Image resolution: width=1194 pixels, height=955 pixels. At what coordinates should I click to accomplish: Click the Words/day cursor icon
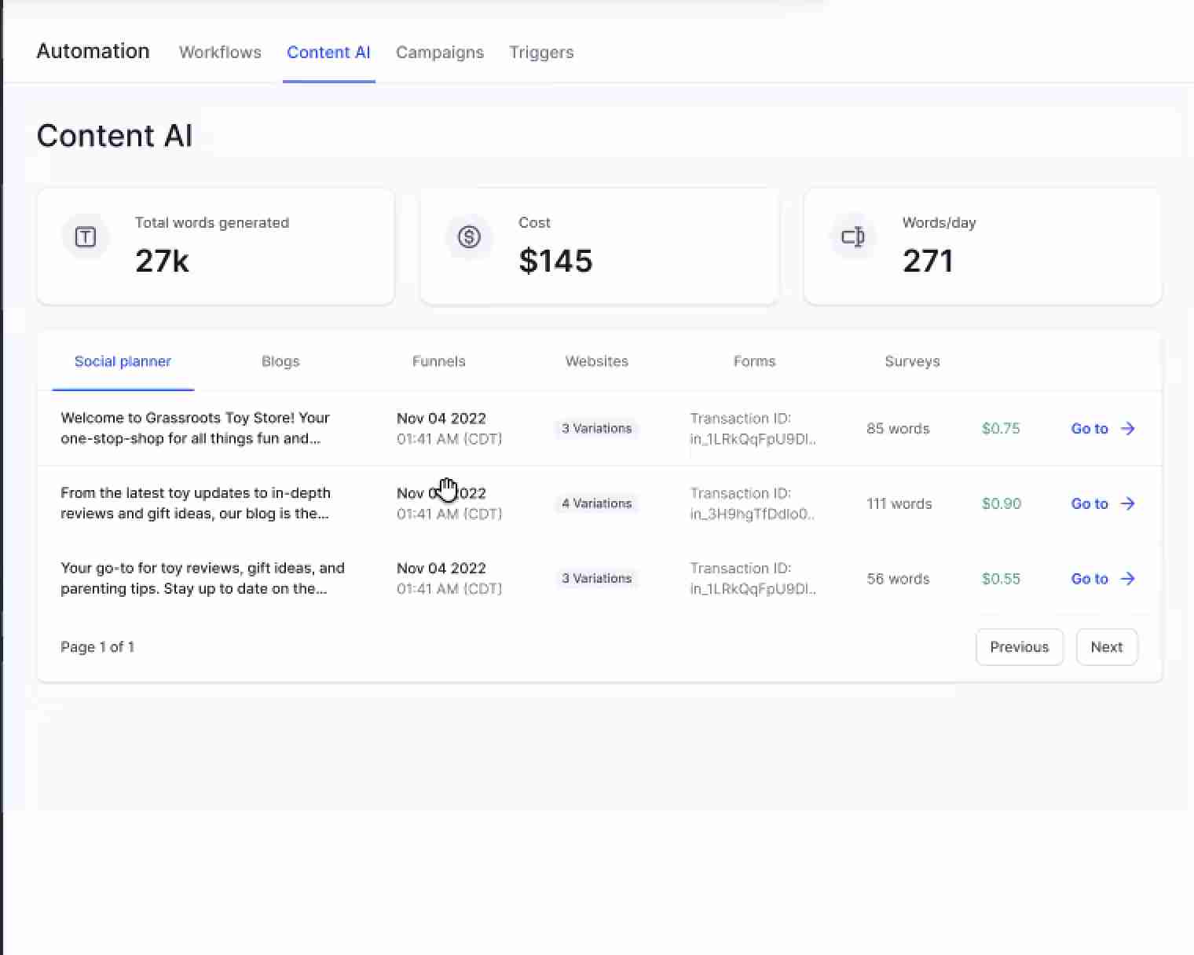pos(852,237)
